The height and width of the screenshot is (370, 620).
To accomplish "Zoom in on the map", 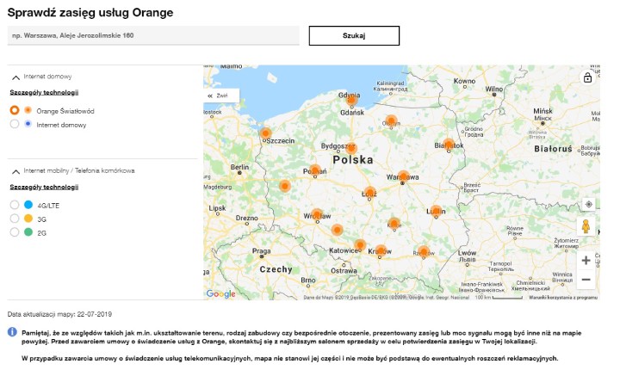I will pyautogui.click(x=586, y=260).
